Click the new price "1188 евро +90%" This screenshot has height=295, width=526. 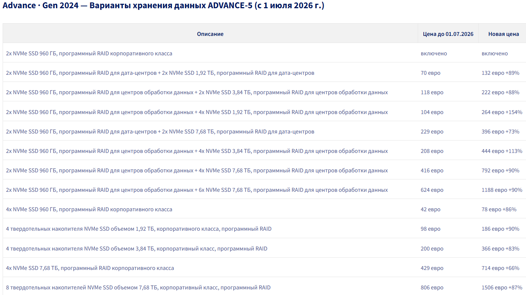502,190
